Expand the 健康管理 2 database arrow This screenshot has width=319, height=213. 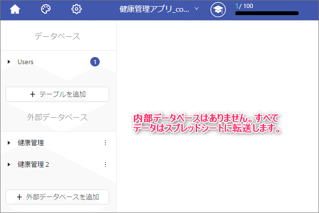click(x=9, y=164)
